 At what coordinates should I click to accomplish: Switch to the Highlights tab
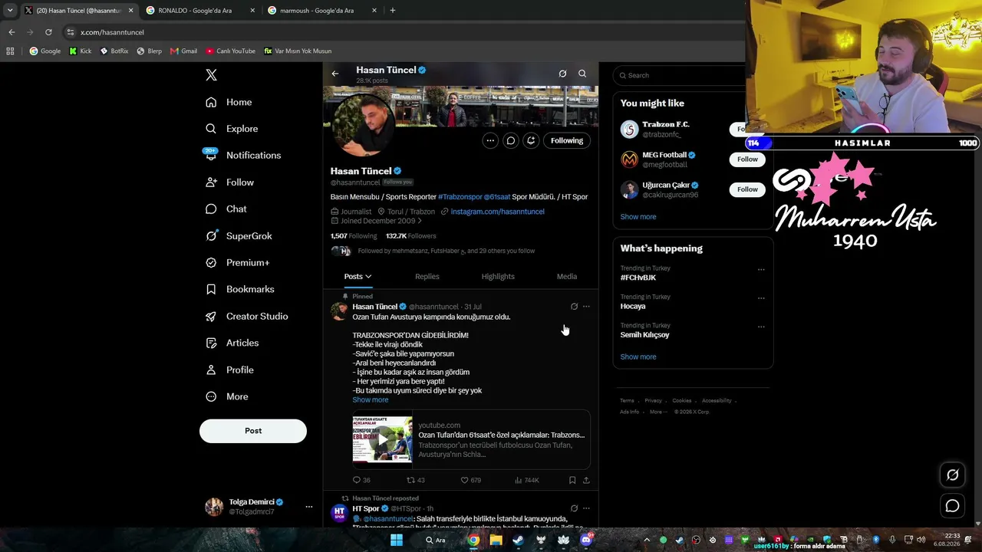pyautogui.click(x=498, y=276)
